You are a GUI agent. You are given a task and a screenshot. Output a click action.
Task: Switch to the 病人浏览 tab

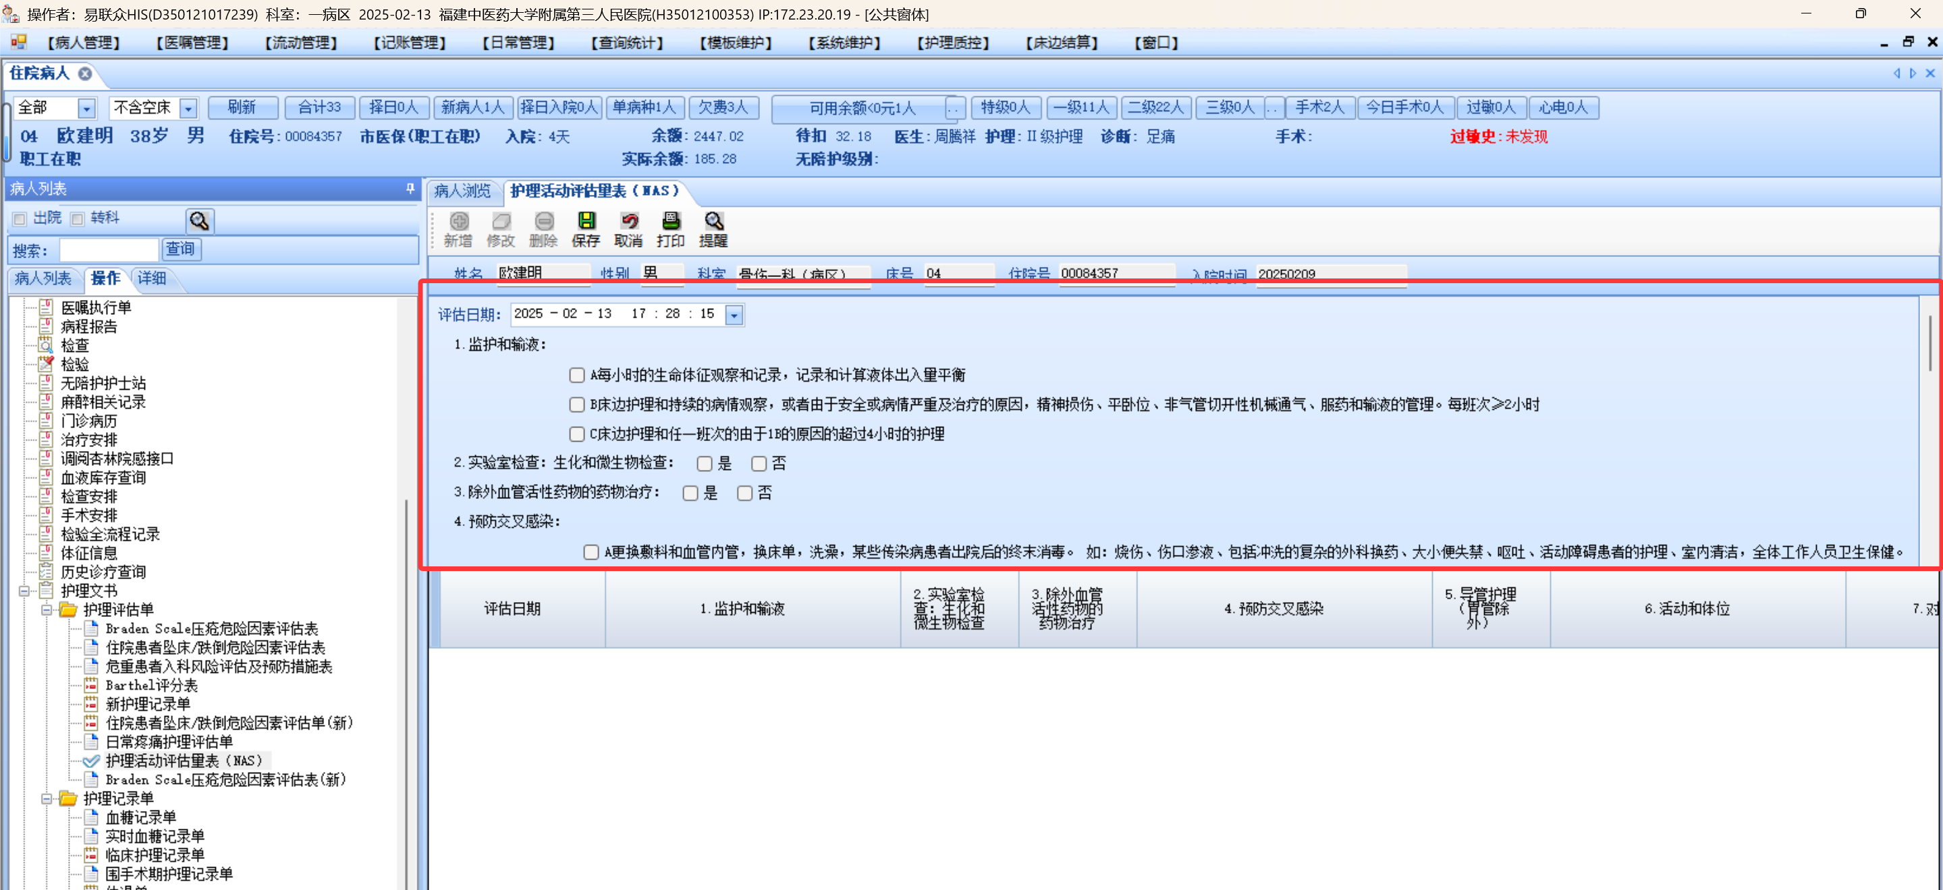point(462,191)
